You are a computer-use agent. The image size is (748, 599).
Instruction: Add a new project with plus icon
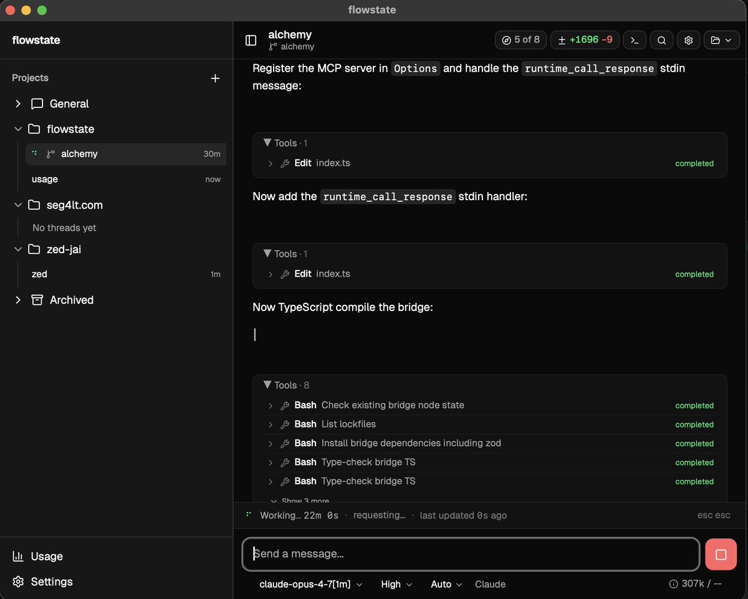click(x=215, y=78)
